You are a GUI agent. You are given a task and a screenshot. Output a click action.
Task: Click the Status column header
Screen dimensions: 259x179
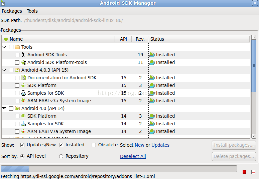tap(199, 39)
